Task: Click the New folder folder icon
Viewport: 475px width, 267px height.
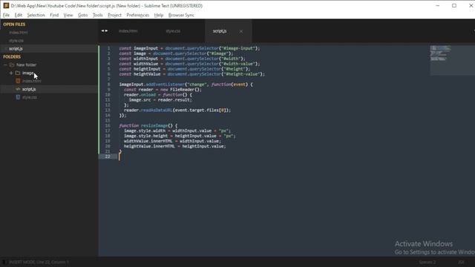Action: point(12,65)
